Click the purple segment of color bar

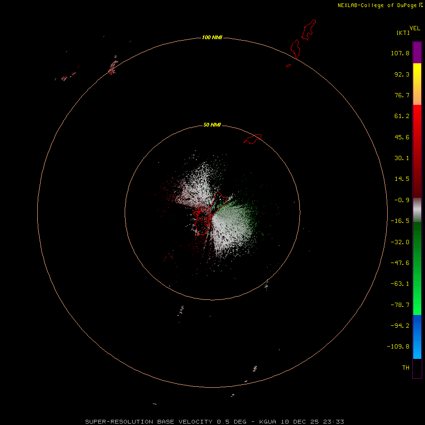click(x=417, y=52)
